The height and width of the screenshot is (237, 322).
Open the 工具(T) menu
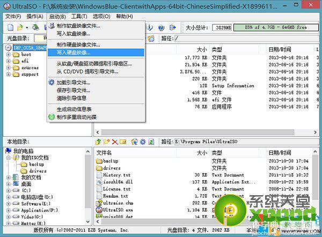79,17
